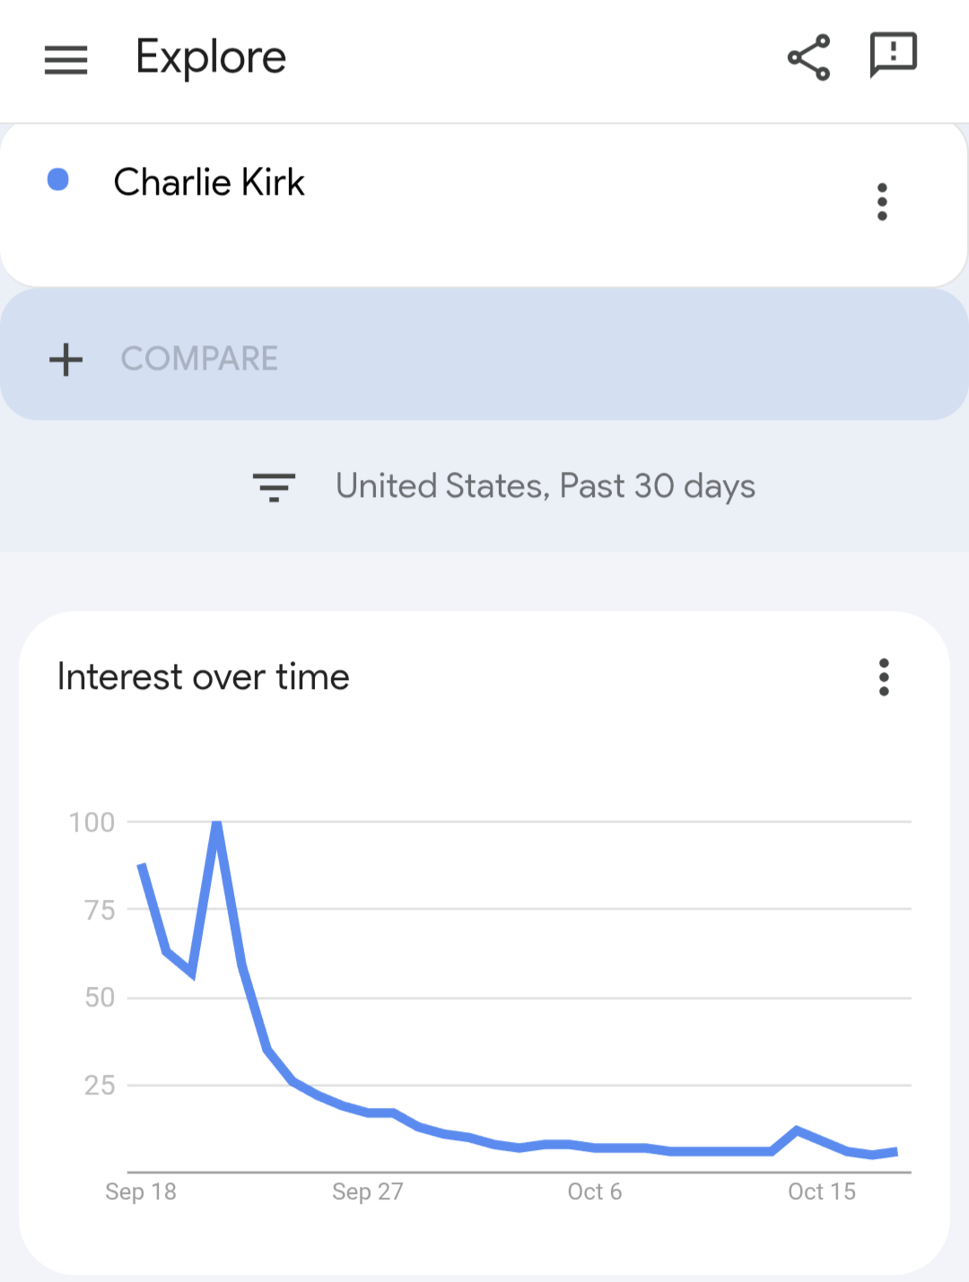Edit the Charlie Kirk search term

209,182
